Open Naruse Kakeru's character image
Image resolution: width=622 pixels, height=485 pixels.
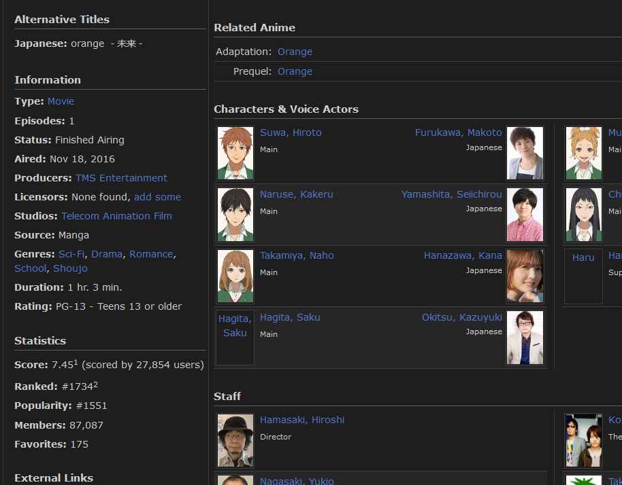(235, 215)
